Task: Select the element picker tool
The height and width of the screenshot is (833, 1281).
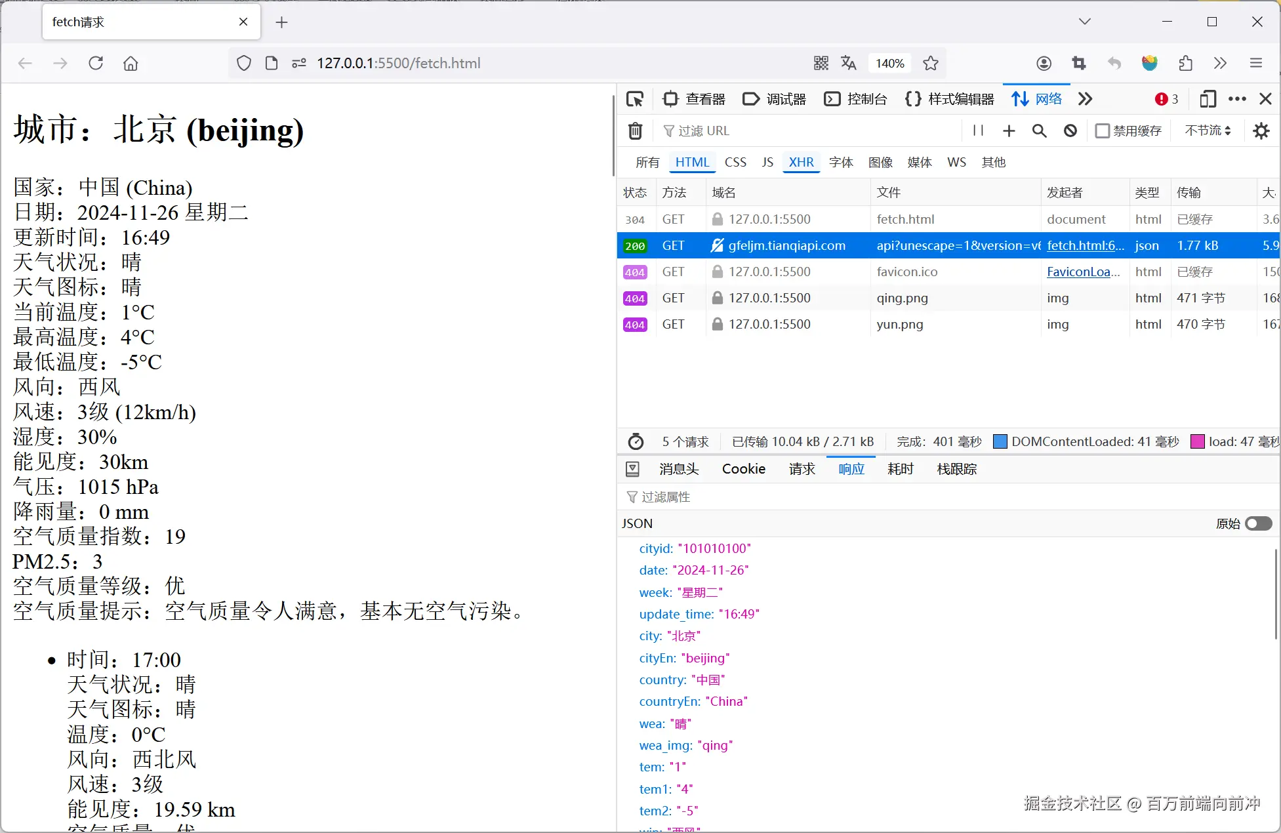Action: tap(634, 98)
